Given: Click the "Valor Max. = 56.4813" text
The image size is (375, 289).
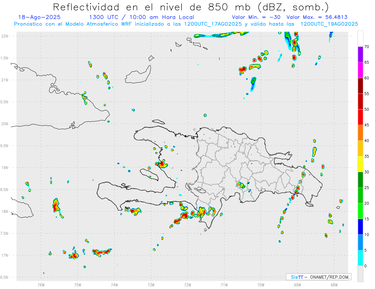Looking at the screenshot, I should (317, 17).
